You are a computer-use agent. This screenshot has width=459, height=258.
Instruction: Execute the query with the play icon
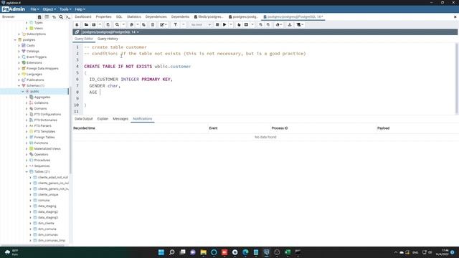tap(224, 25)
